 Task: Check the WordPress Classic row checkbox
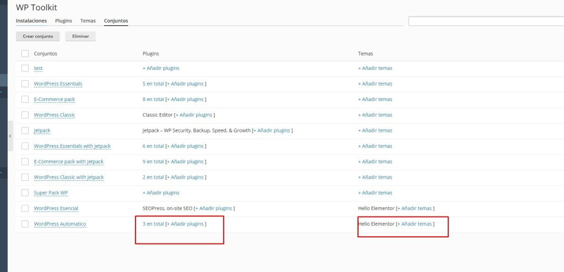coord(25,115)
